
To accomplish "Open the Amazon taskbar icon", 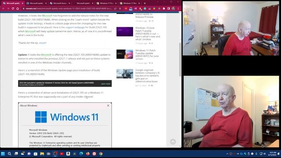I will click(68, 154).
